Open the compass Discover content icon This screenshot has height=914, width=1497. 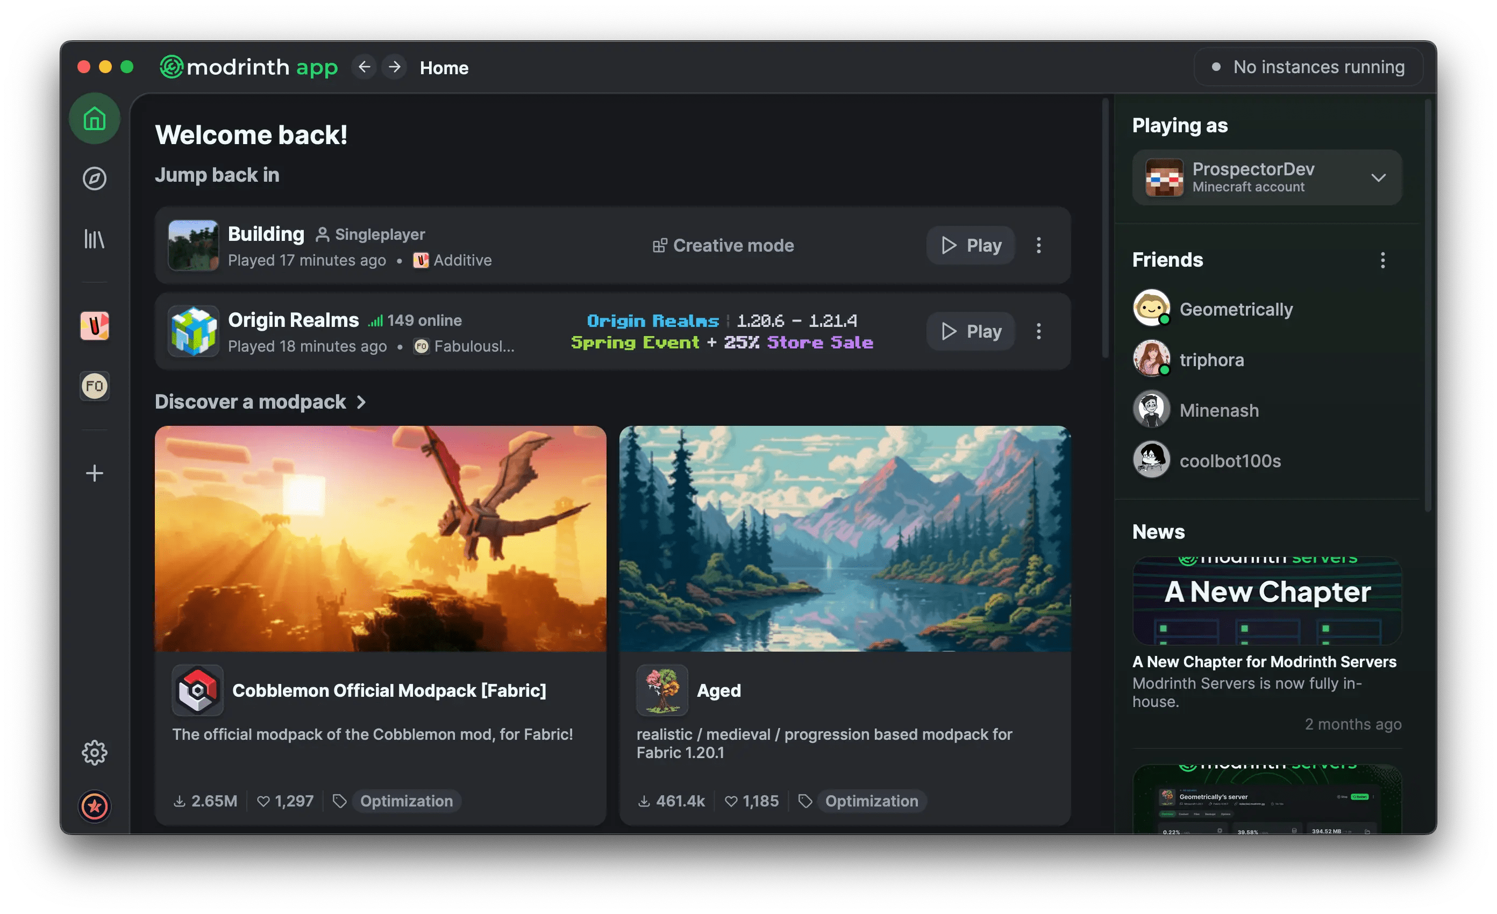[x=94, y=178]
